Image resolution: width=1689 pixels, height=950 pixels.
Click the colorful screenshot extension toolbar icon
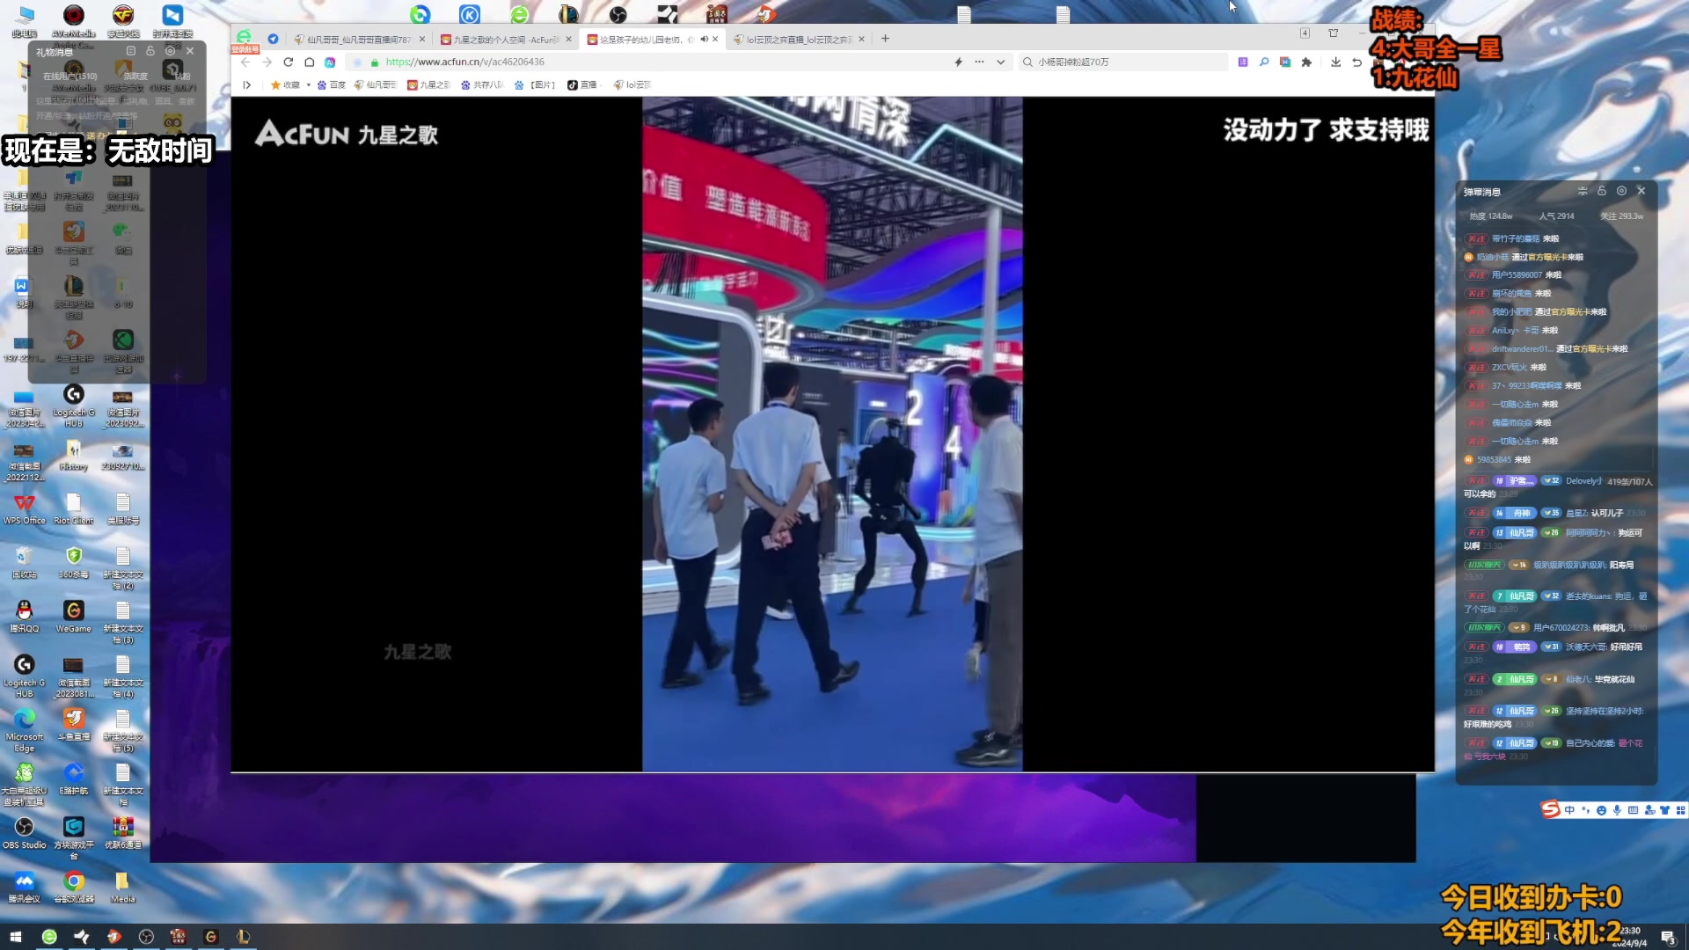[1285, 62]
